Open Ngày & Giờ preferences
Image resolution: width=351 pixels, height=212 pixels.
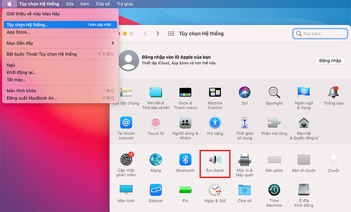click(215, 193)
